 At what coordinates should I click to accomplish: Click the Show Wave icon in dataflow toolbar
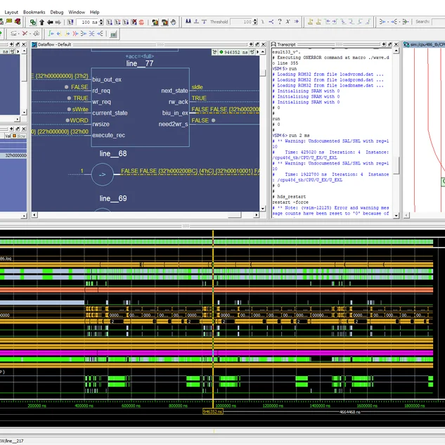(x=113, y=34)
